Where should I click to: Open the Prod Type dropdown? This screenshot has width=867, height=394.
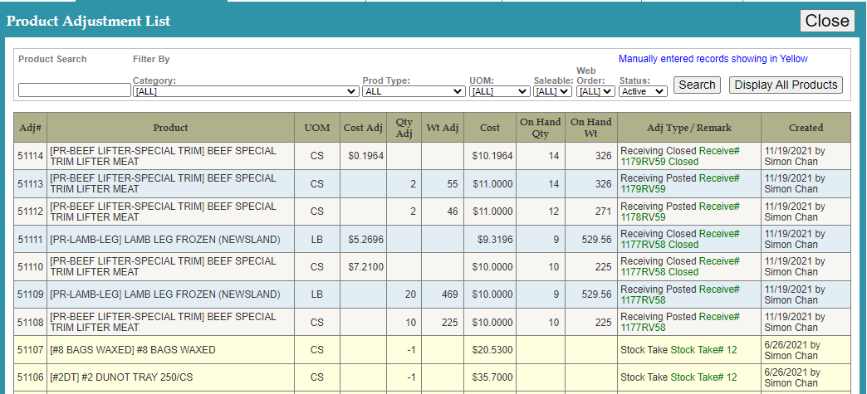tap(414, 92)
